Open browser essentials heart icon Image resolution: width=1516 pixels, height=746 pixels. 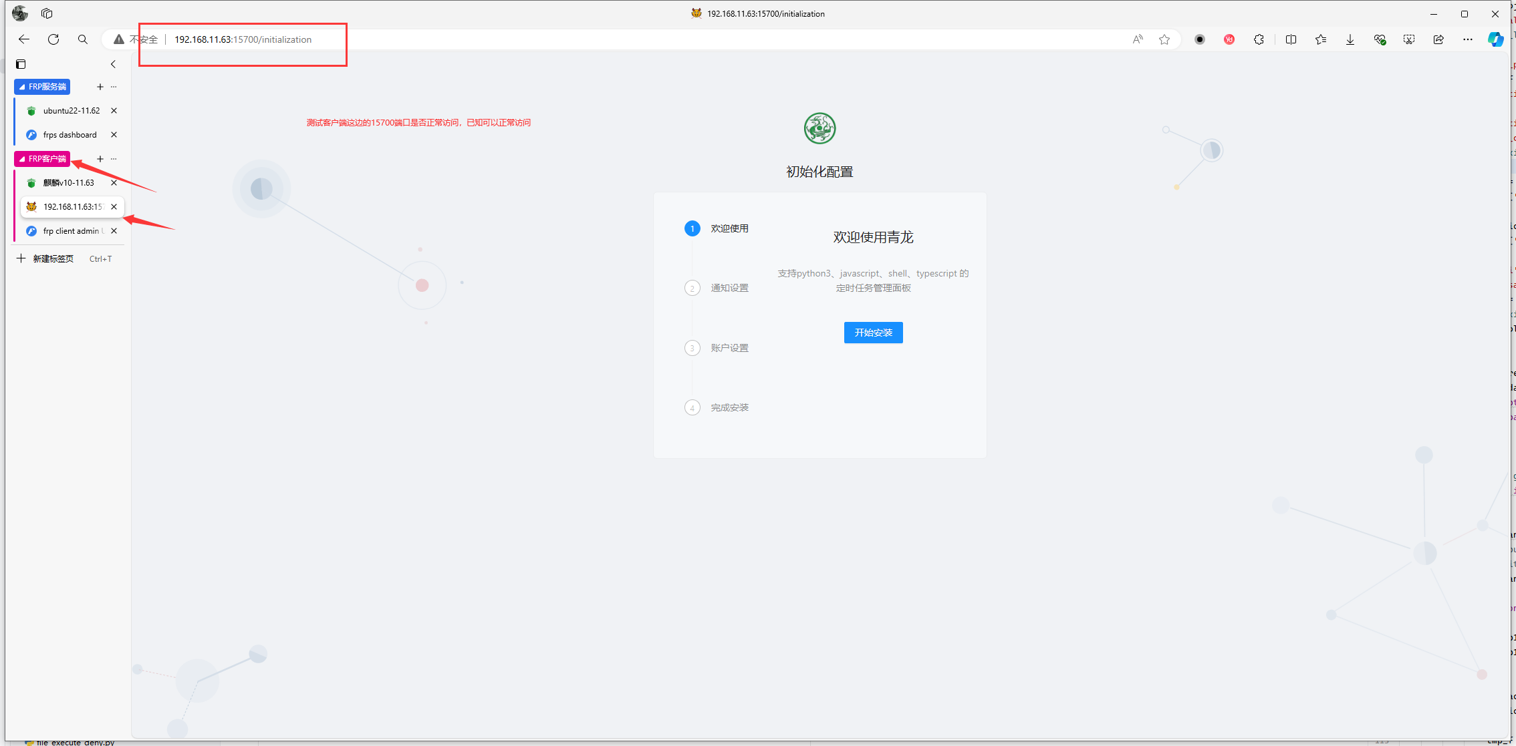click(1380, 39)
